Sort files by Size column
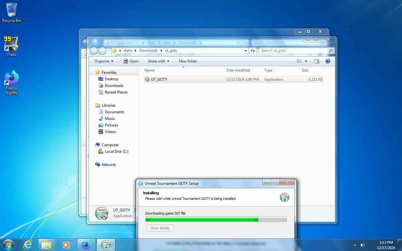402x251 pixels. pyautogui.click(x=312, y=70)
